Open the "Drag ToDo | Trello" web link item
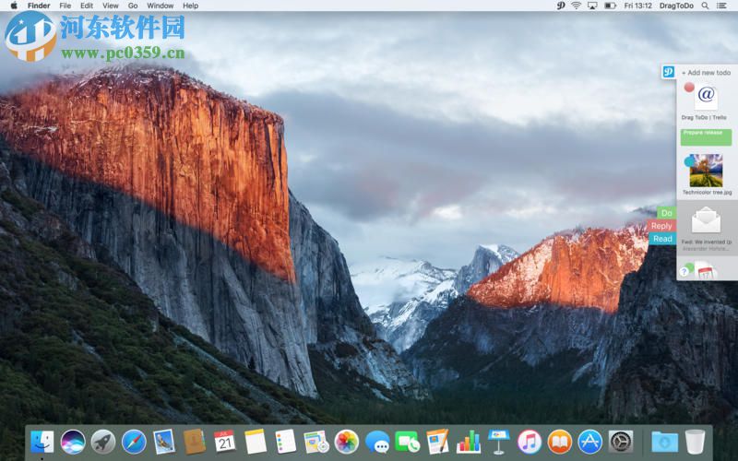Viewport: 738px width, 461px height. point(706,98)
